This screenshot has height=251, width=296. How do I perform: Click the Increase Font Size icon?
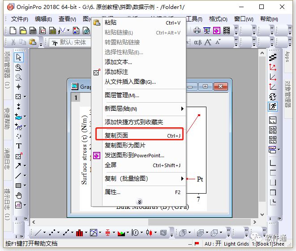[x=208, y=42]
